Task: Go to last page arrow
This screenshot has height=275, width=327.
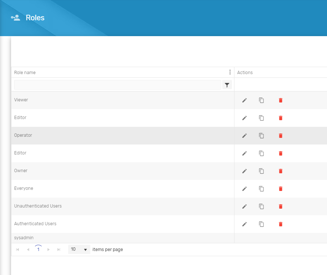Action: click(x=59, y=250)
